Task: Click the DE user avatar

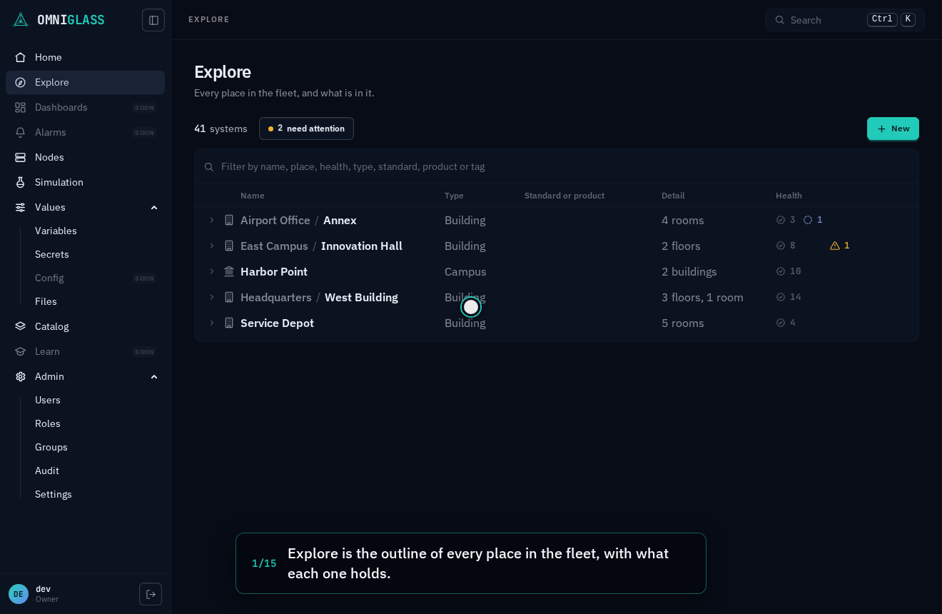Action: [x=19, y=594]
